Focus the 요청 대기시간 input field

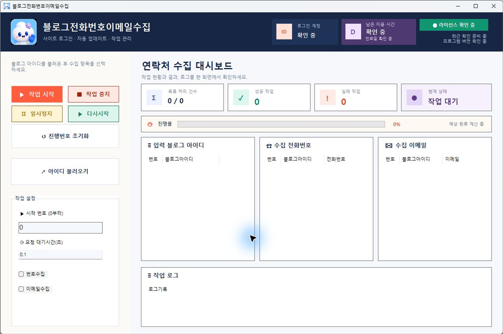click(60, 255)
